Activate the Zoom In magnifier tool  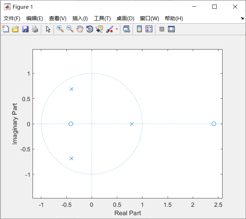[x=60, y=29]
